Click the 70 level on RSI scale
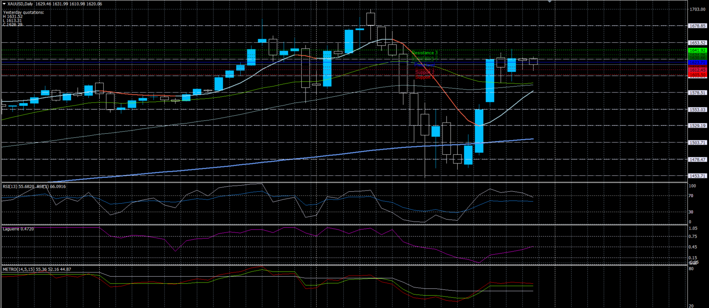The image size is (709, 308). click(691, 196)
